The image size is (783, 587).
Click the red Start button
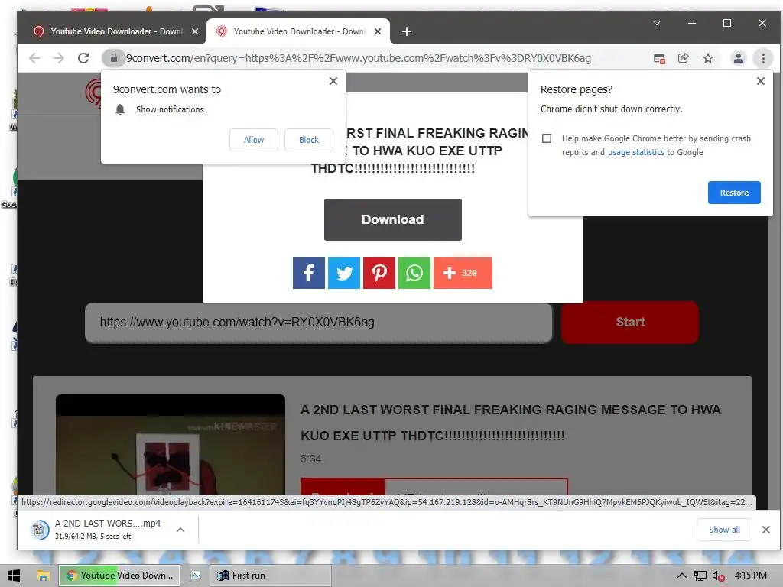(630, 323)
